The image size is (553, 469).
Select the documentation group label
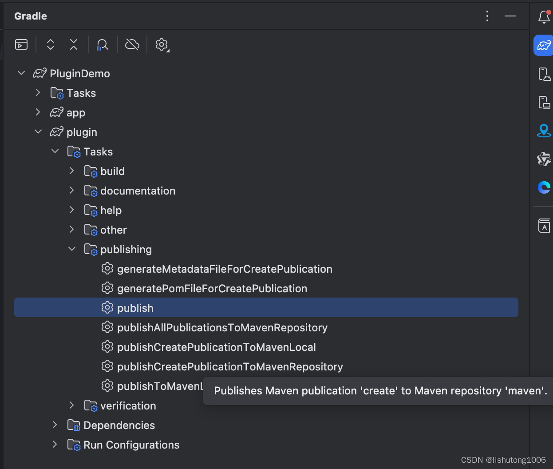point(138,191)
